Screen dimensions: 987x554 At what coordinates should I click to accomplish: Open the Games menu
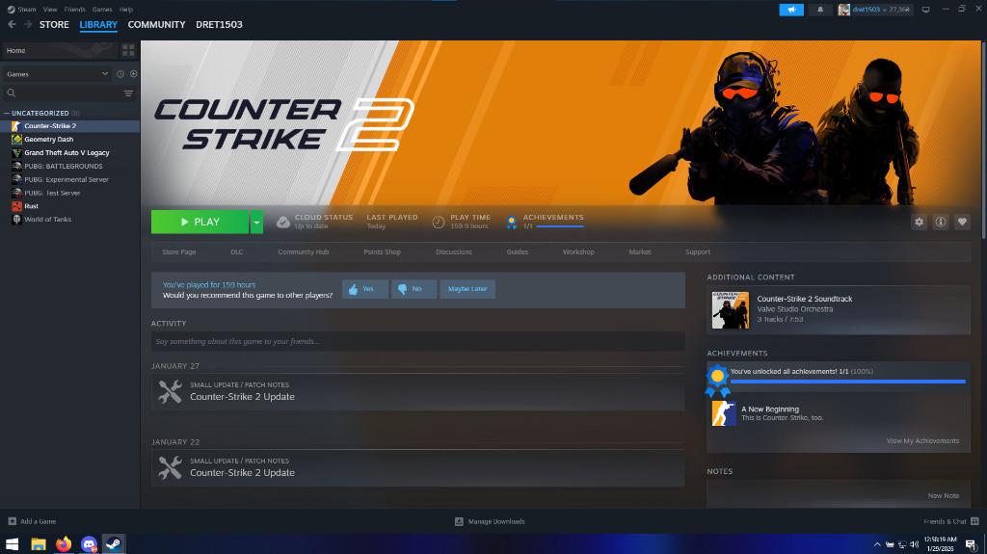pos(102,10)
